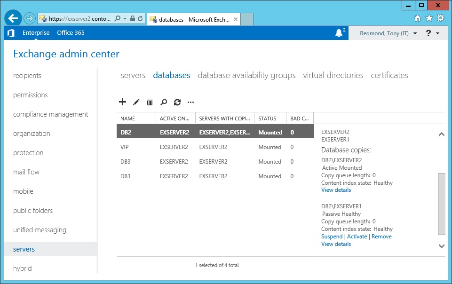
Task: Switch to Office 365 in top bar
Action: point(71,33)
